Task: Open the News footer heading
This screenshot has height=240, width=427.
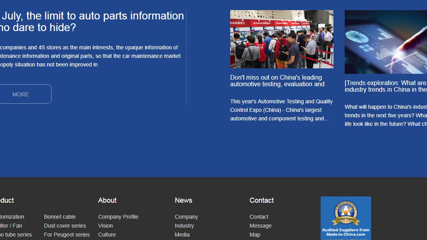Action: point(184,200)
